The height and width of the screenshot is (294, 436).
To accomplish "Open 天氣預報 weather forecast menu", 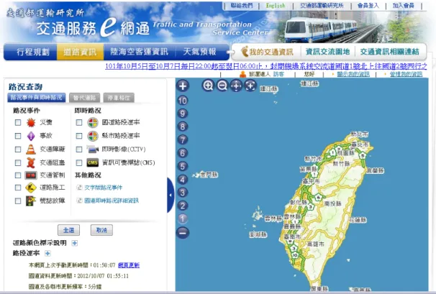I will (x=199, y=52).
